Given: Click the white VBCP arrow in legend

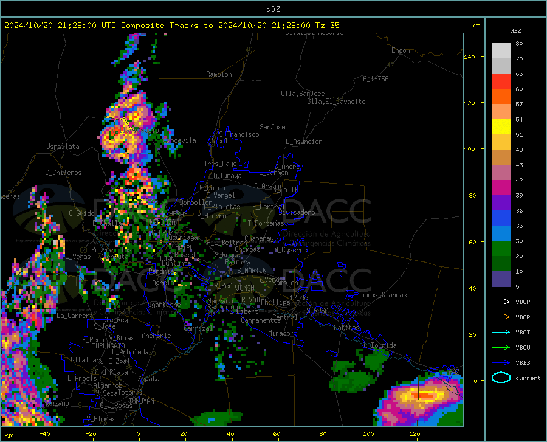Looking at the screenshot, I should point(501,302).
